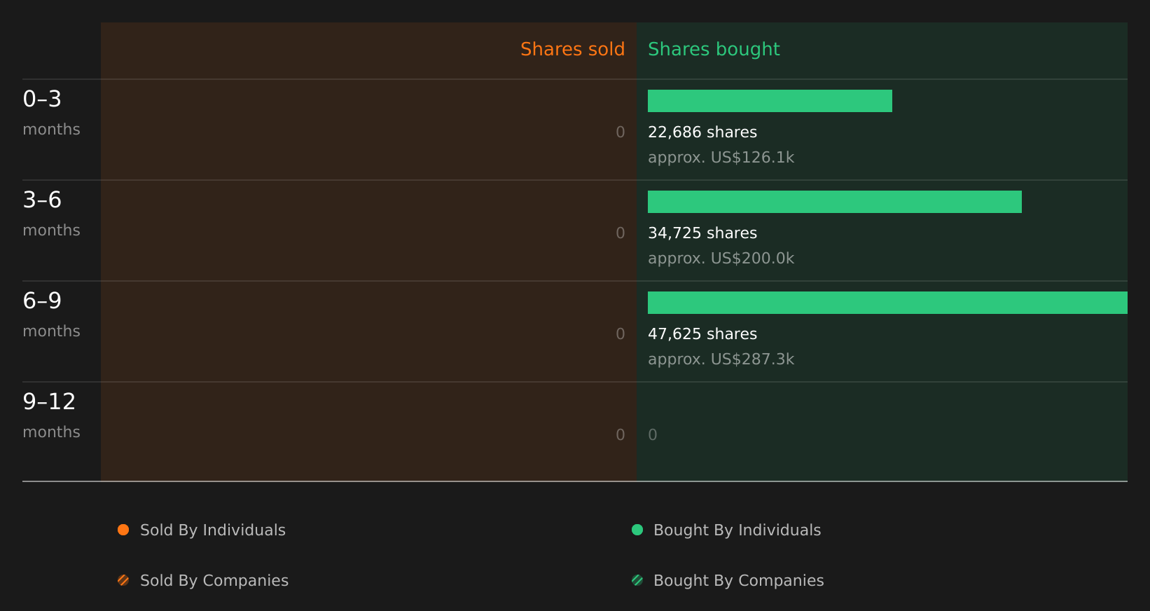Toggle the Bought By Individuals legend label
Image resolution: width=1150 pixels, height=611 pixels.
[x=737, y=530]
